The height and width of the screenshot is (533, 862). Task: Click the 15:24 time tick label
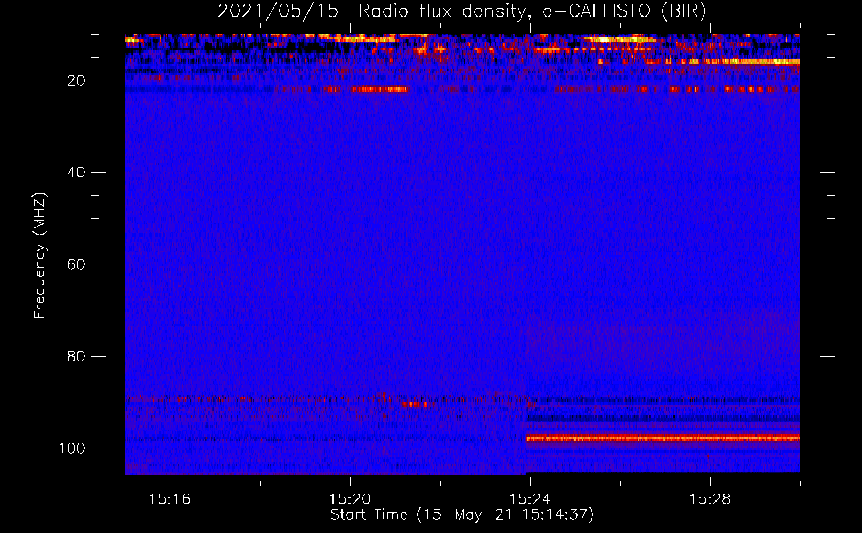point(530,499)
